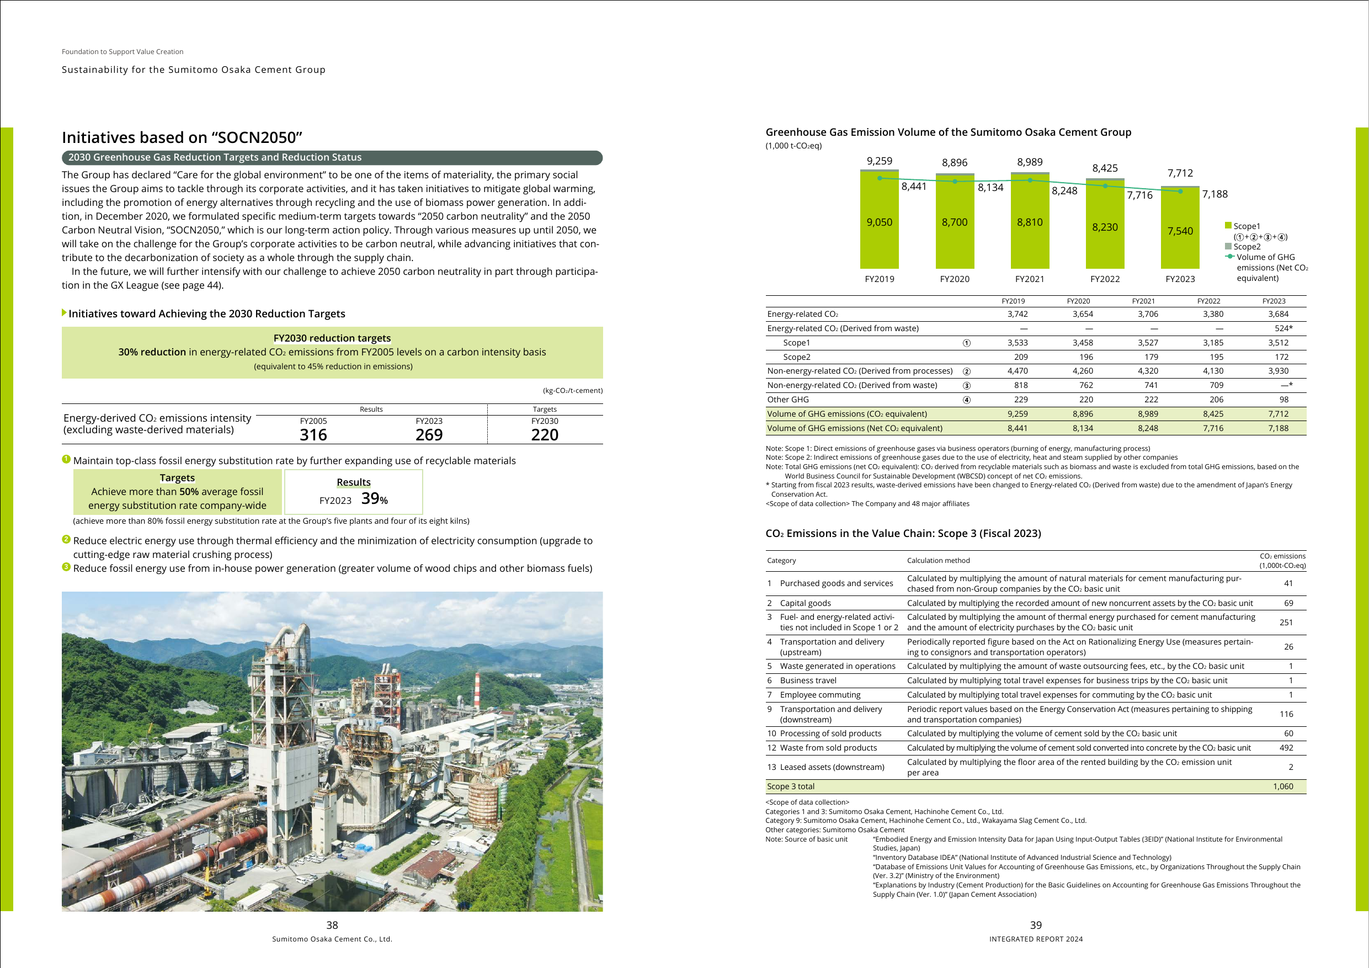Click the circled 3 in non-energy waste row
The image size is (1369, 968).
967,385
